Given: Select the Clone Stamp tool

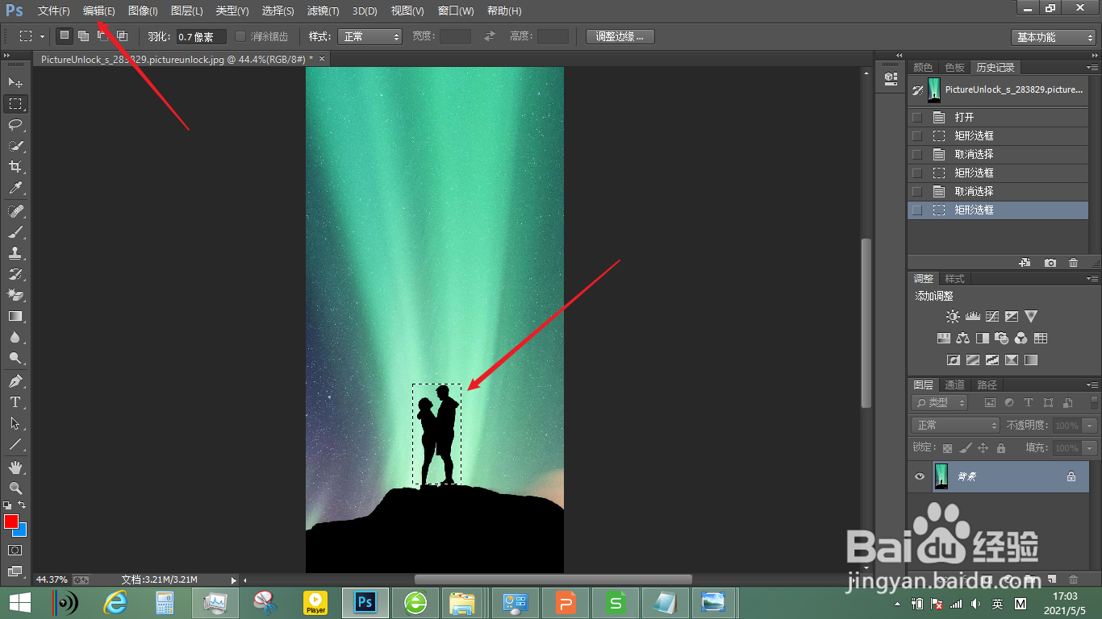Looking at the screenshot, I should click(15, 253).
